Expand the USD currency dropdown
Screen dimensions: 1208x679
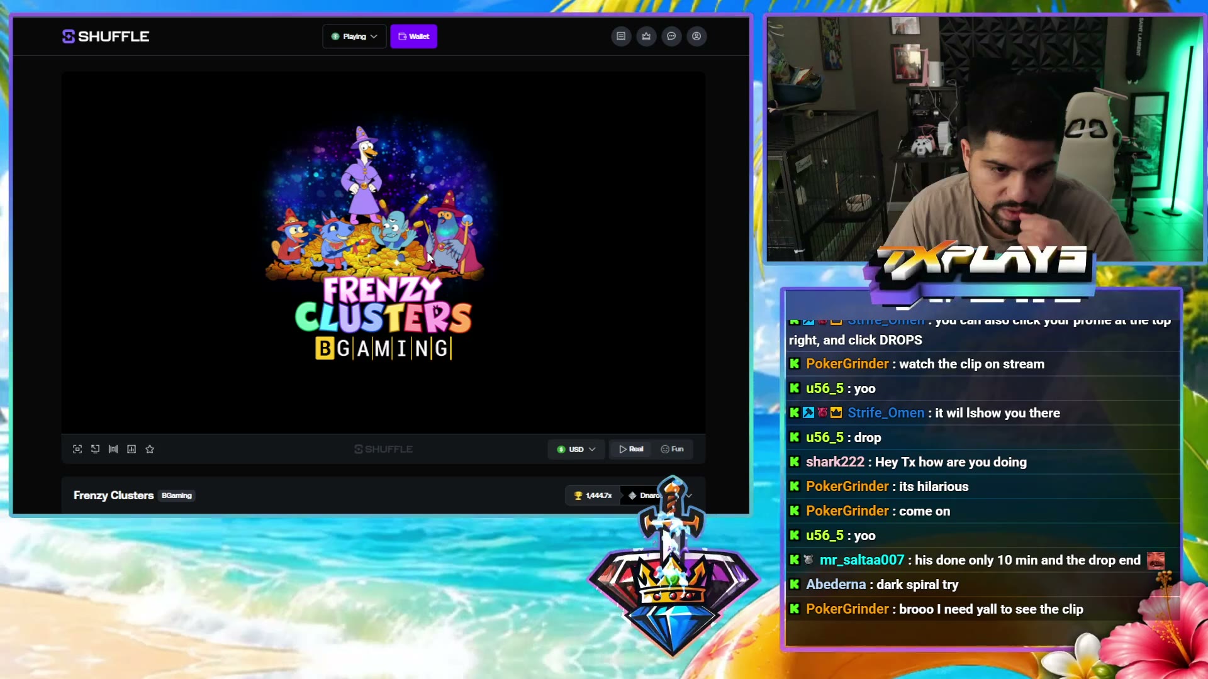(x=576, y=449)
